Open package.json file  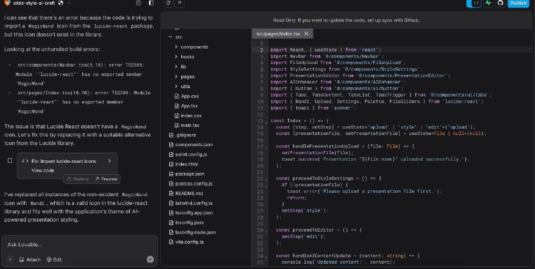click(x=190, y=174)
